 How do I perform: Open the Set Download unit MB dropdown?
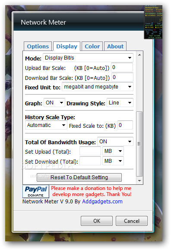coord(113,161)
